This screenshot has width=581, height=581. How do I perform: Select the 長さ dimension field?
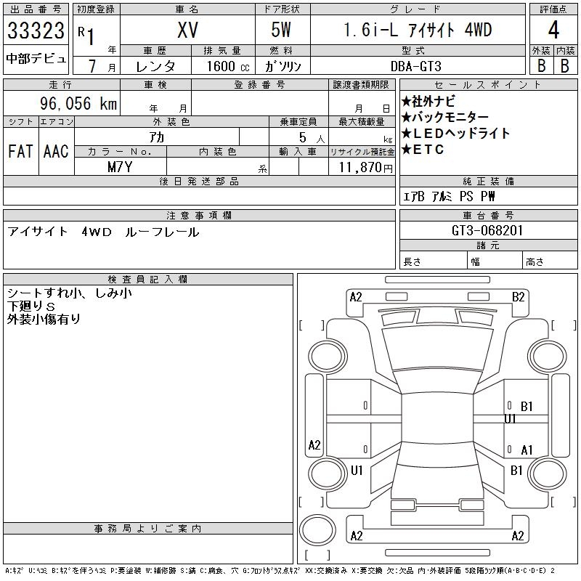(433, 261)
